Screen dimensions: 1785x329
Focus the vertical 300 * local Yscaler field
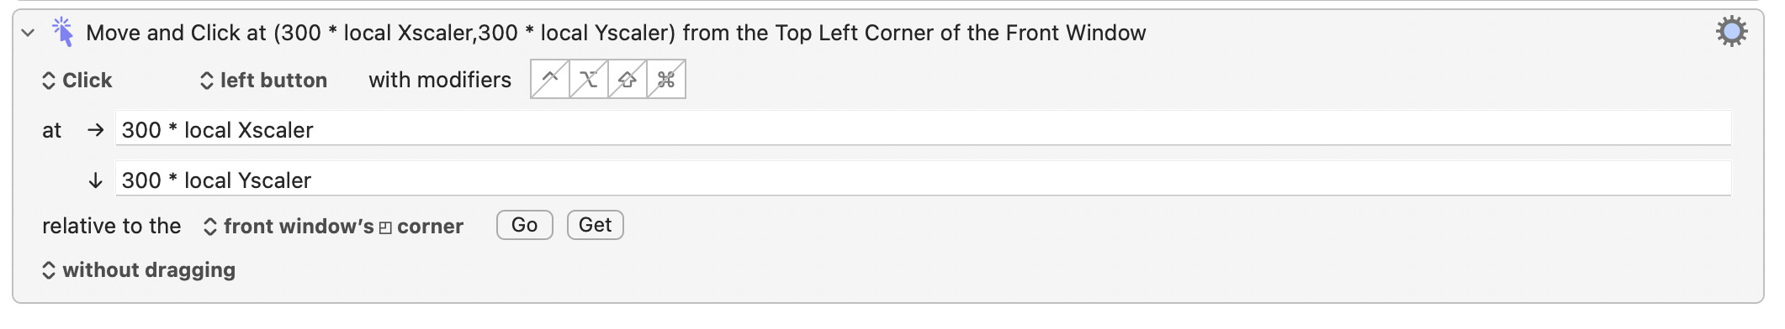pyautogui.click(x=924, y=180)
